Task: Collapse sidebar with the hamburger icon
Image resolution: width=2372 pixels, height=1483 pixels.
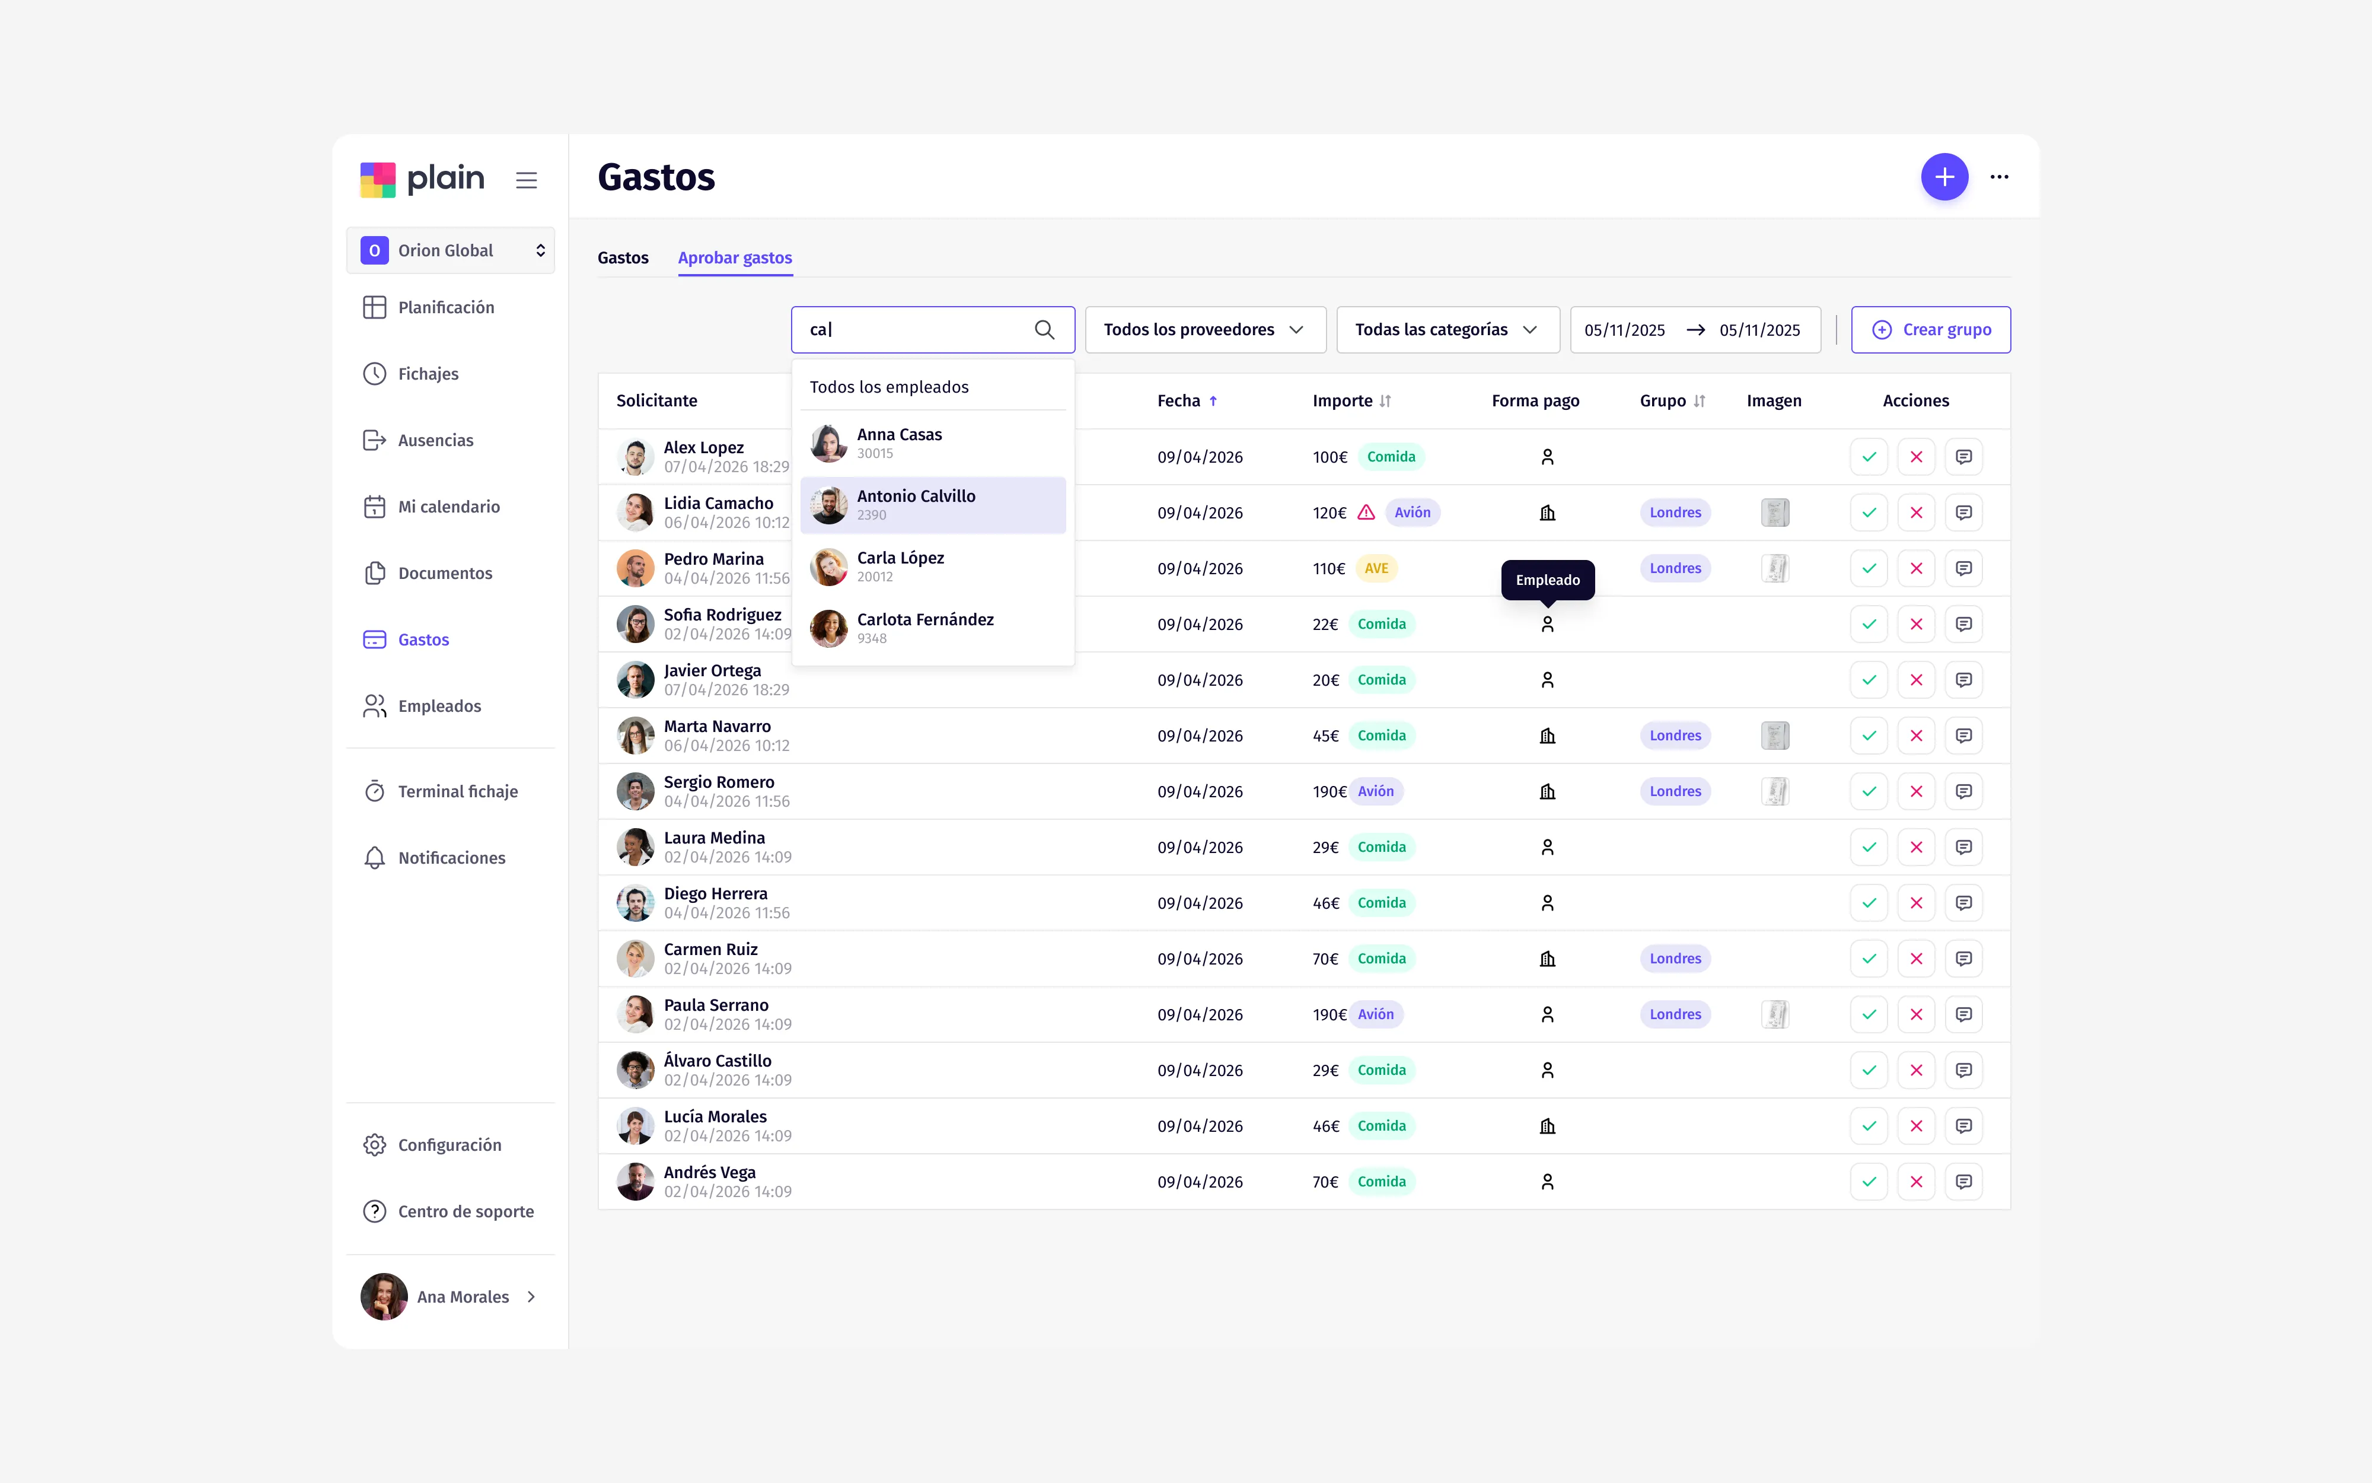Action: coord(527,180)
